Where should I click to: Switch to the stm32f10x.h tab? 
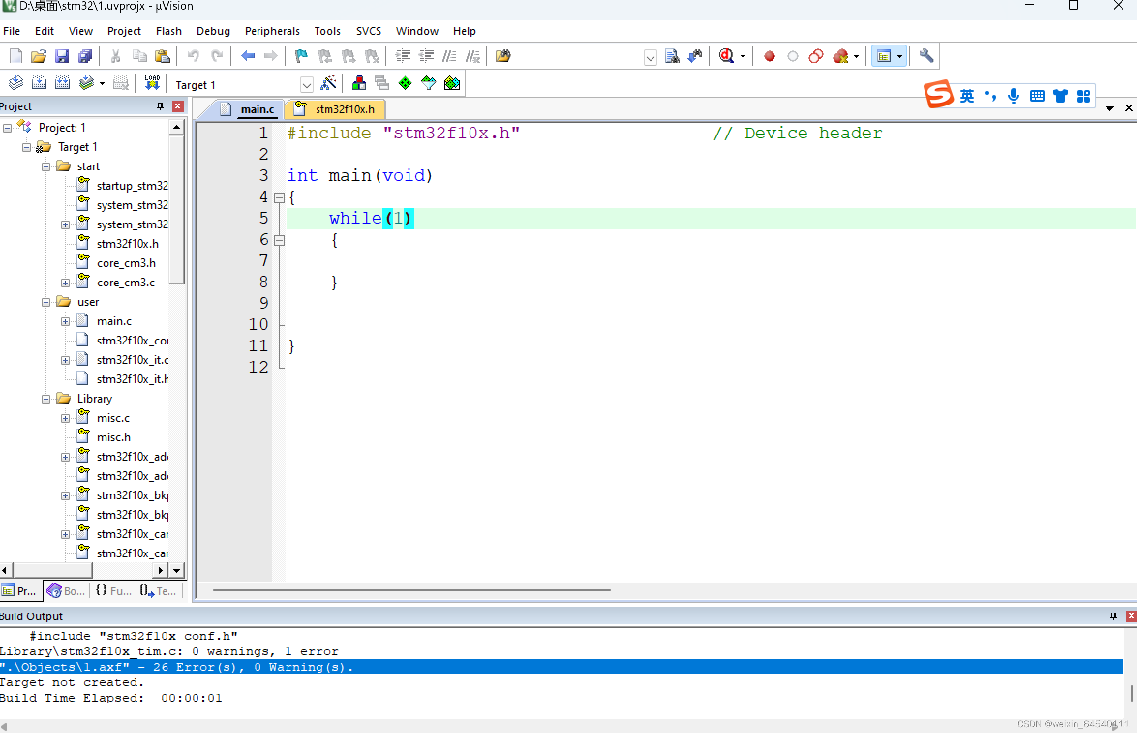(x=345, y=109)
